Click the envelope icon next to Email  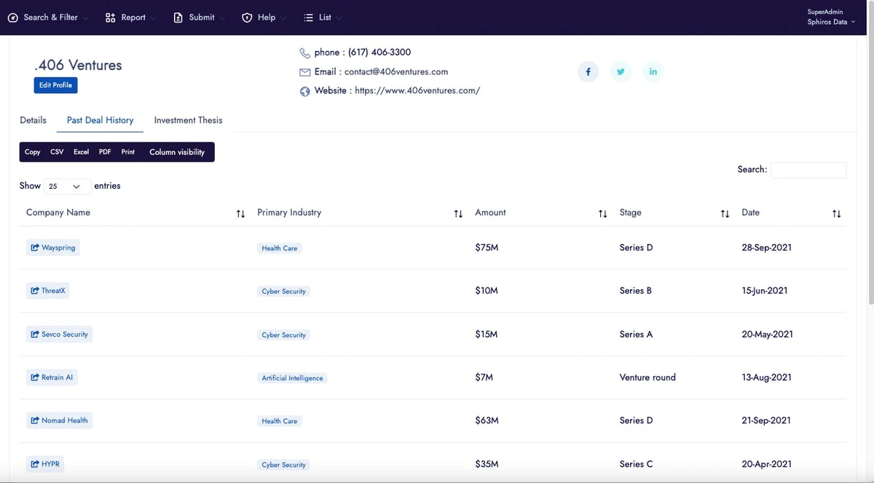pos(305,72)
